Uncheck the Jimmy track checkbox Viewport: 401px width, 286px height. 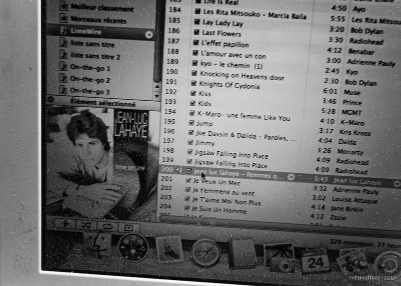pos(190,142)
